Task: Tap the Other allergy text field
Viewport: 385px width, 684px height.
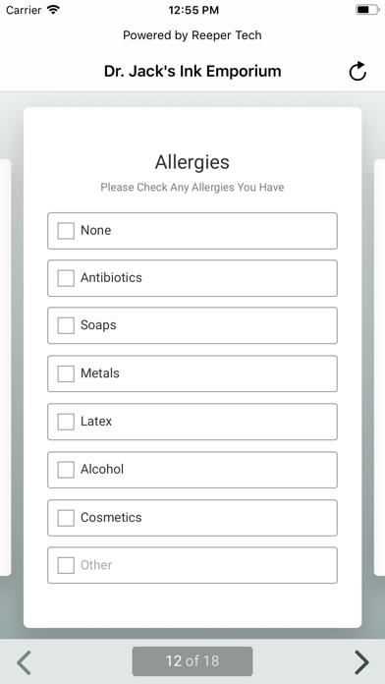Action: [x=205, y=565]
